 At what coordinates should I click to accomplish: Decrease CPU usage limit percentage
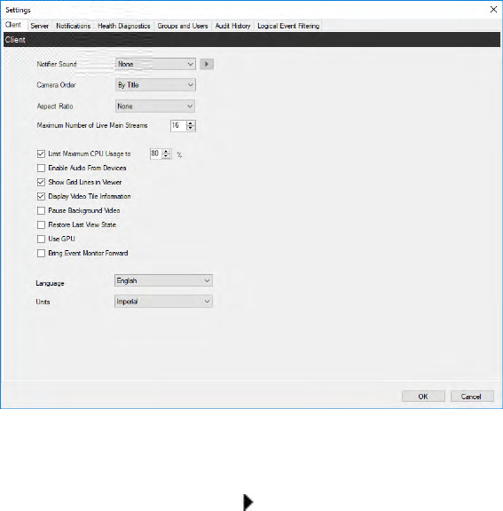click(x=166, y=156)
